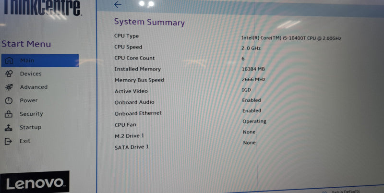Click the Start Menu heading

(26, 44)
